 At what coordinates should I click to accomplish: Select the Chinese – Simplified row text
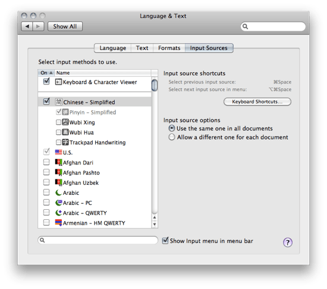[x=89, y=102]
